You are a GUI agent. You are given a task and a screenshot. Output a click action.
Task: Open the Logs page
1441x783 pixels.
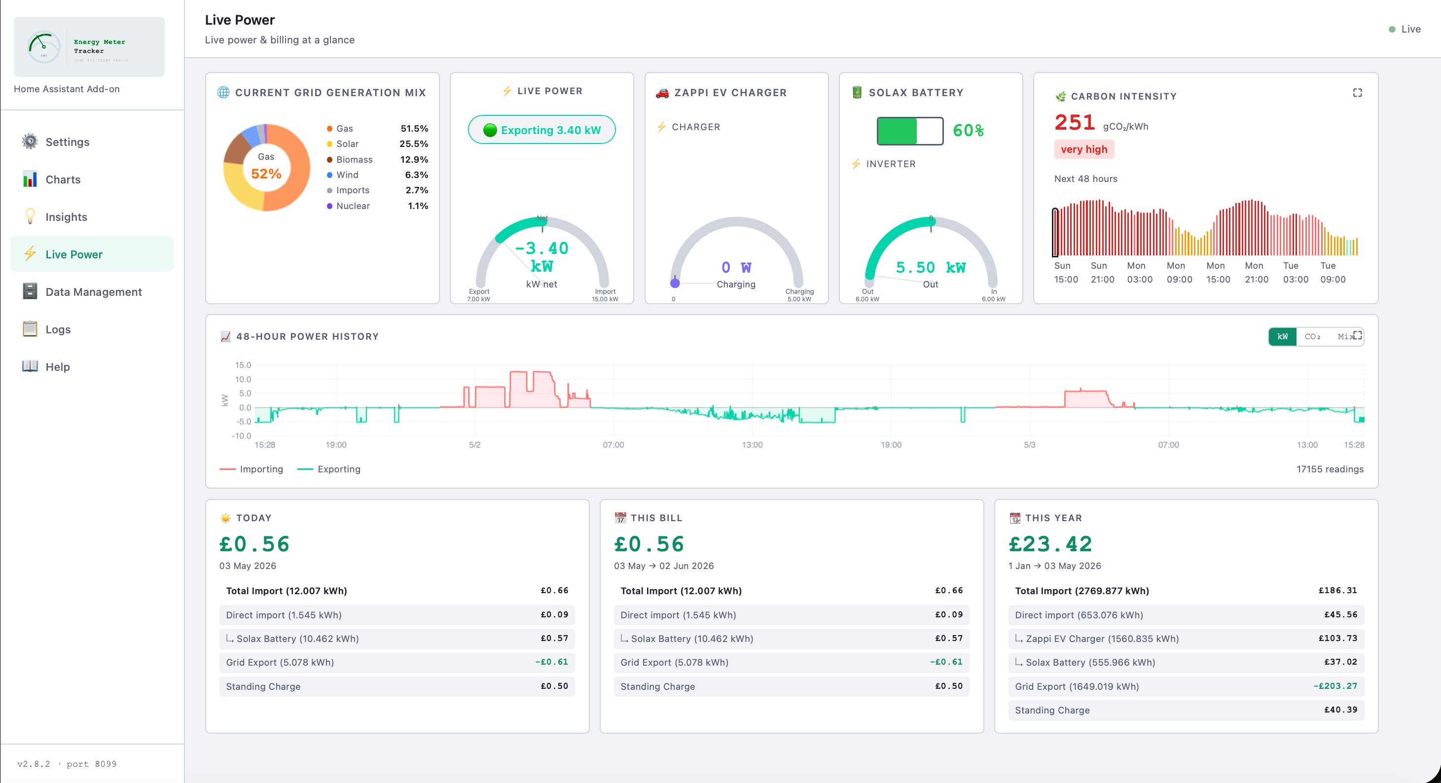(92, 329)
